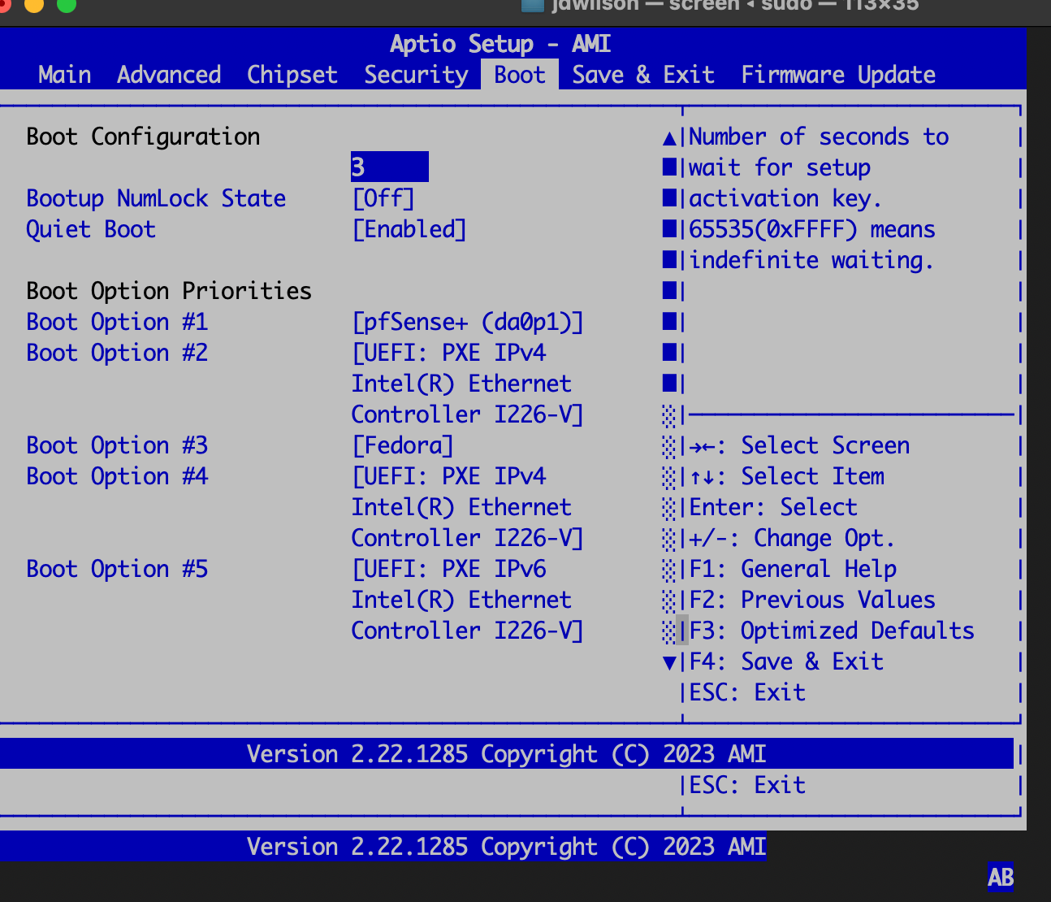This screenshot has height=902, width=1051.
Task: Click '65535(0xFFFF) means' help text
Action: click(812, 229)
